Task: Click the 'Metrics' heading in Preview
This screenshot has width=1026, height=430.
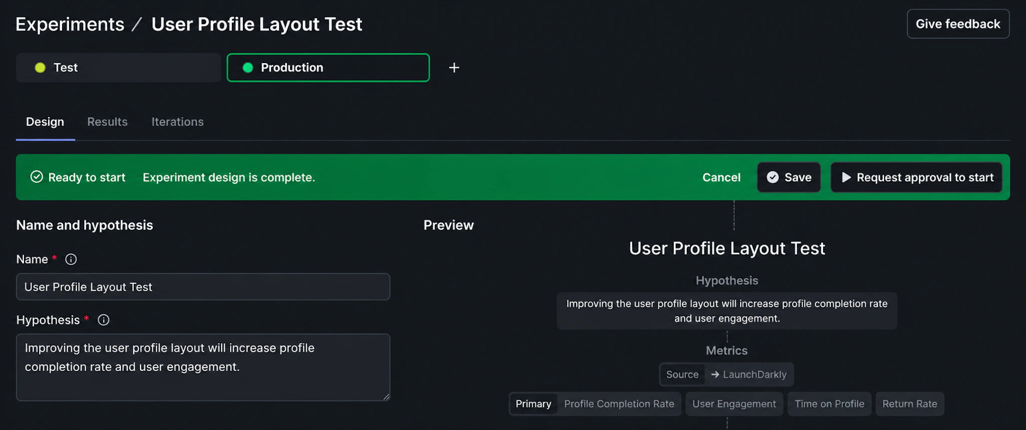Action: pos(727,351)
